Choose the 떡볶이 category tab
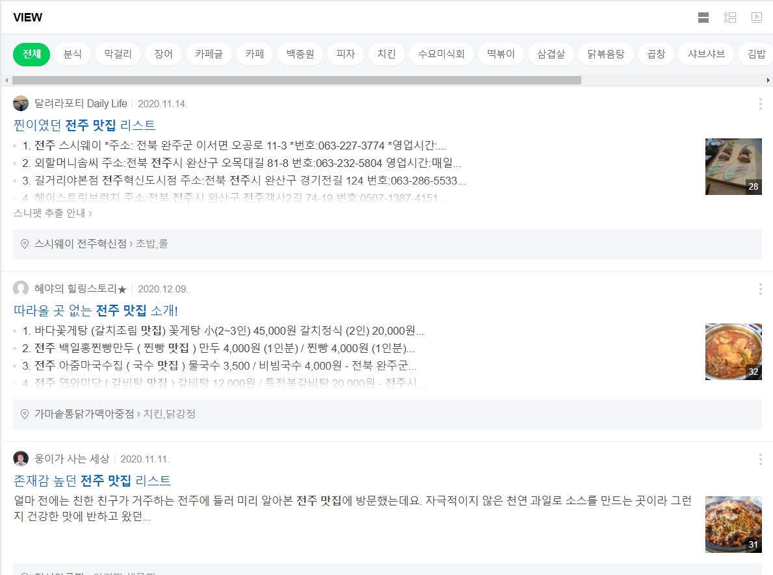 click(500, 54)
